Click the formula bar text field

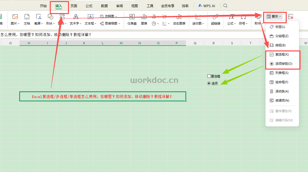[154, 35]
